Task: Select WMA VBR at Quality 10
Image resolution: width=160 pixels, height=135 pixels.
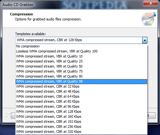Action: (x=81, y=56)
